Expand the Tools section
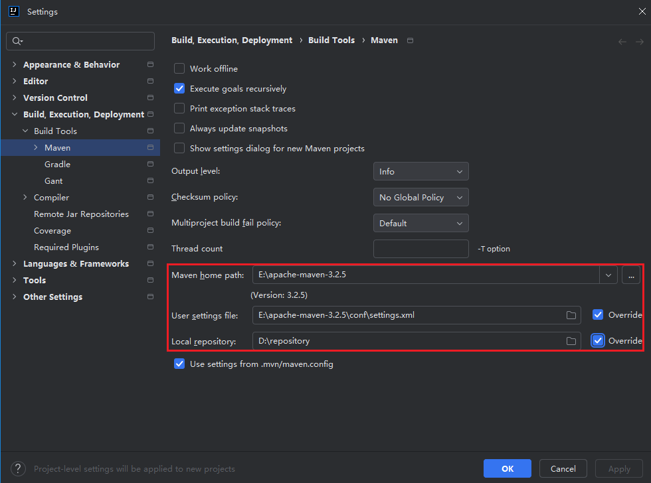 (x=15, y=280)
